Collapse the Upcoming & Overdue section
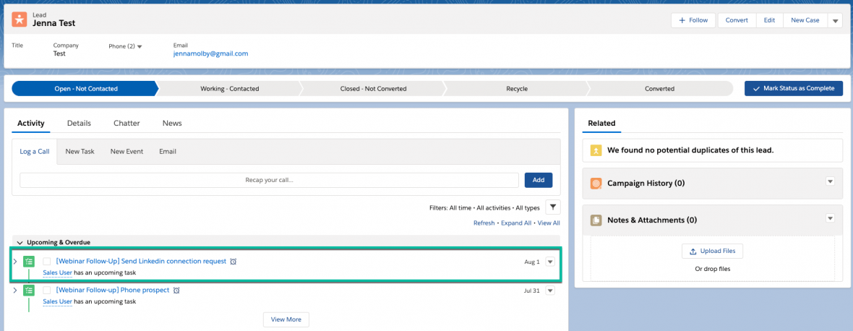This screenshot has width=853, height=331. coord(20,242)
